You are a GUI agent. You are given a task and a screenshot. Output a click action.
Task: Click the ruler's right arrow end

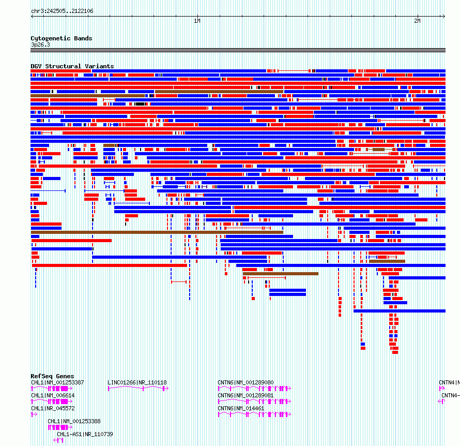tap(443, 17)
